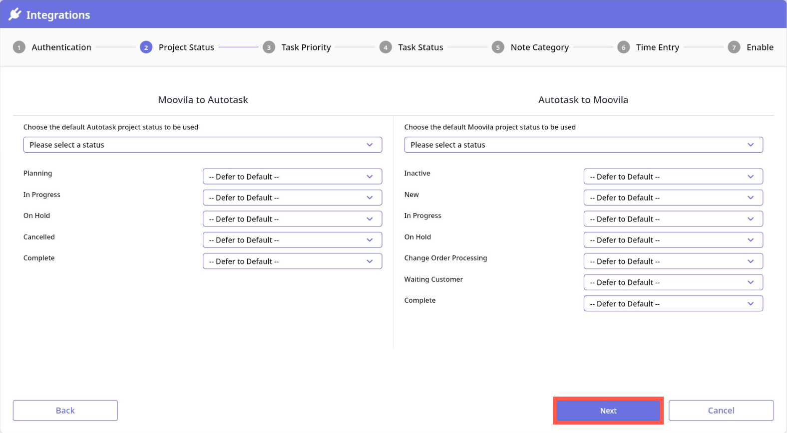This screenshot has height=433, width=787.
Task: Expand the Planning status mapping dropdown
Action: point(292,177)
